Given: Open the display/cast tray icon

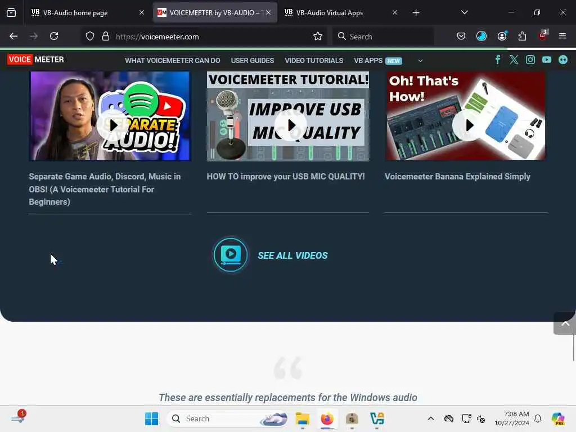Looking at the screenshot, I should [x=466, y=418].
